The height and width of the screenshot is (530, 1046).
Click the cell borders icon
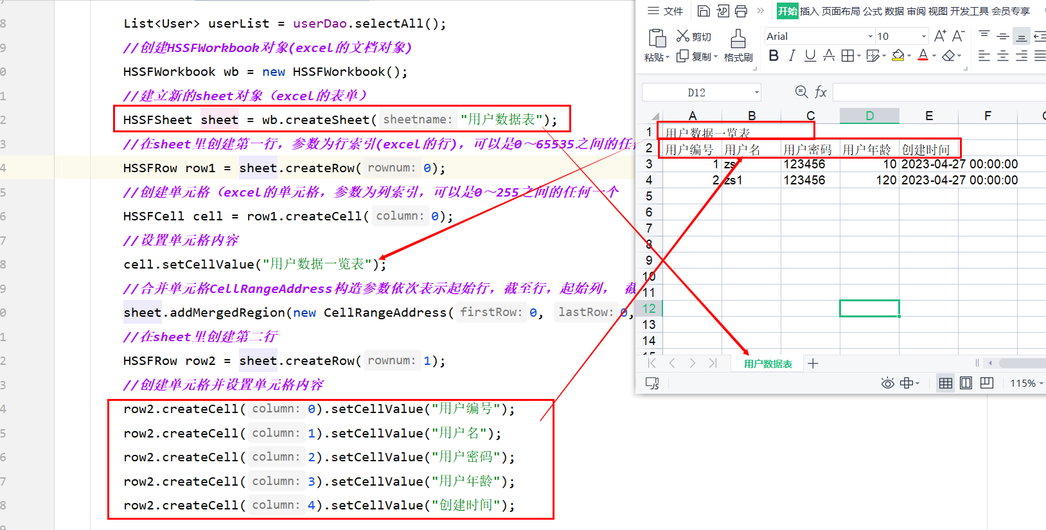pos(847,56)
